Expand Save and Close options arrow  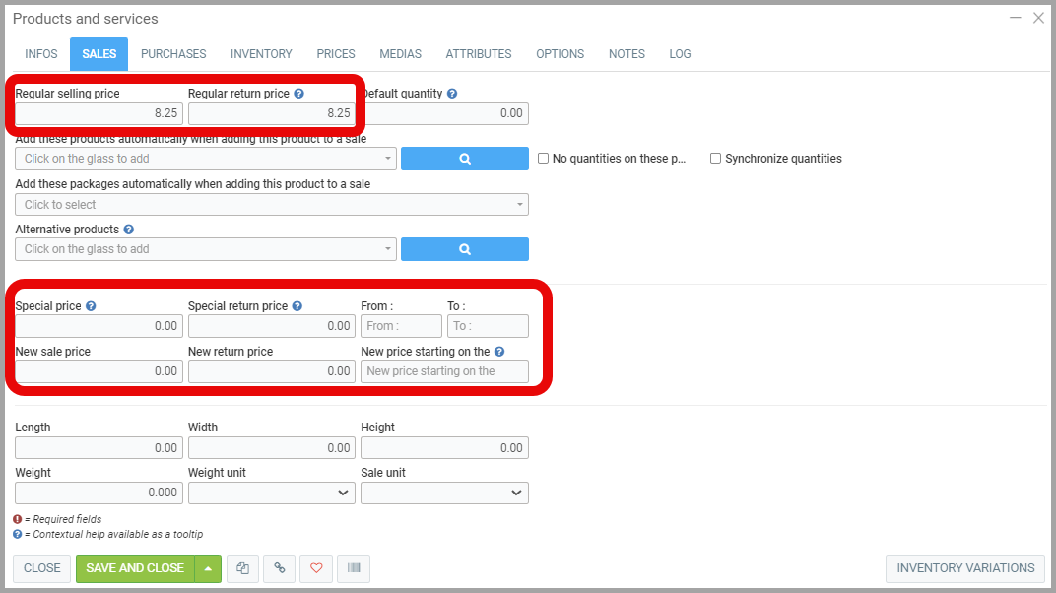tap(208, 568)
